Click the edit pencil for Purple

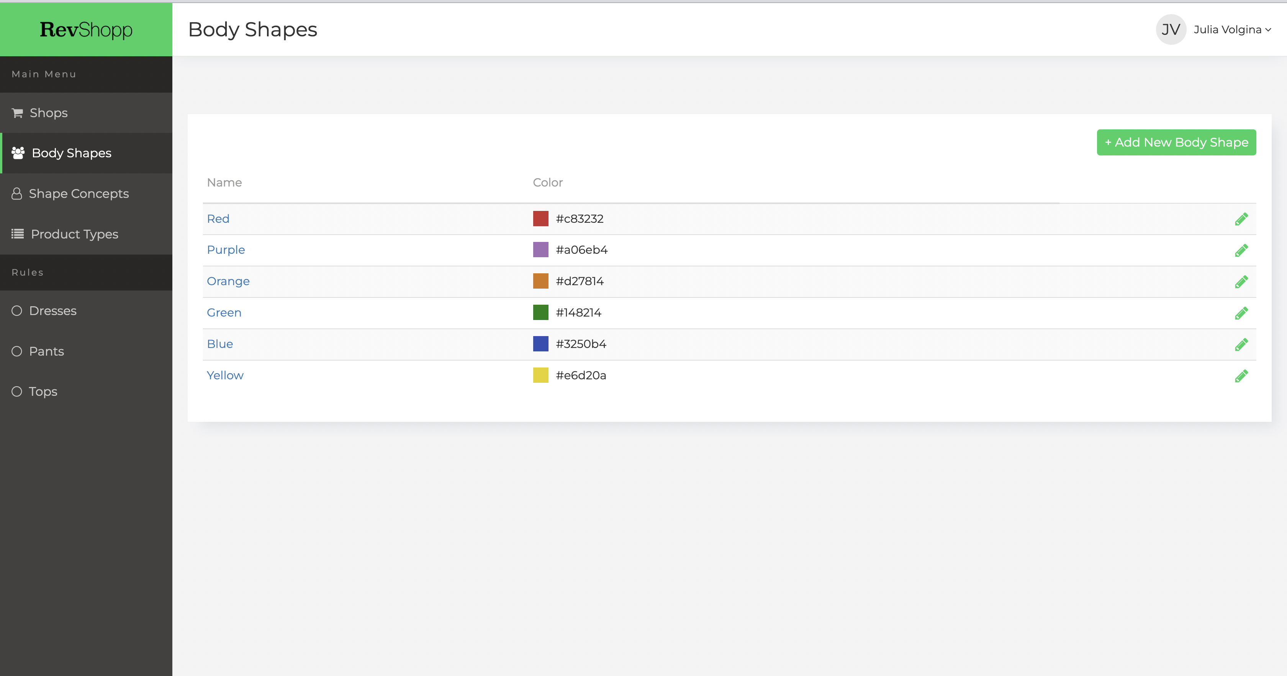click(x=1241, y=250)
